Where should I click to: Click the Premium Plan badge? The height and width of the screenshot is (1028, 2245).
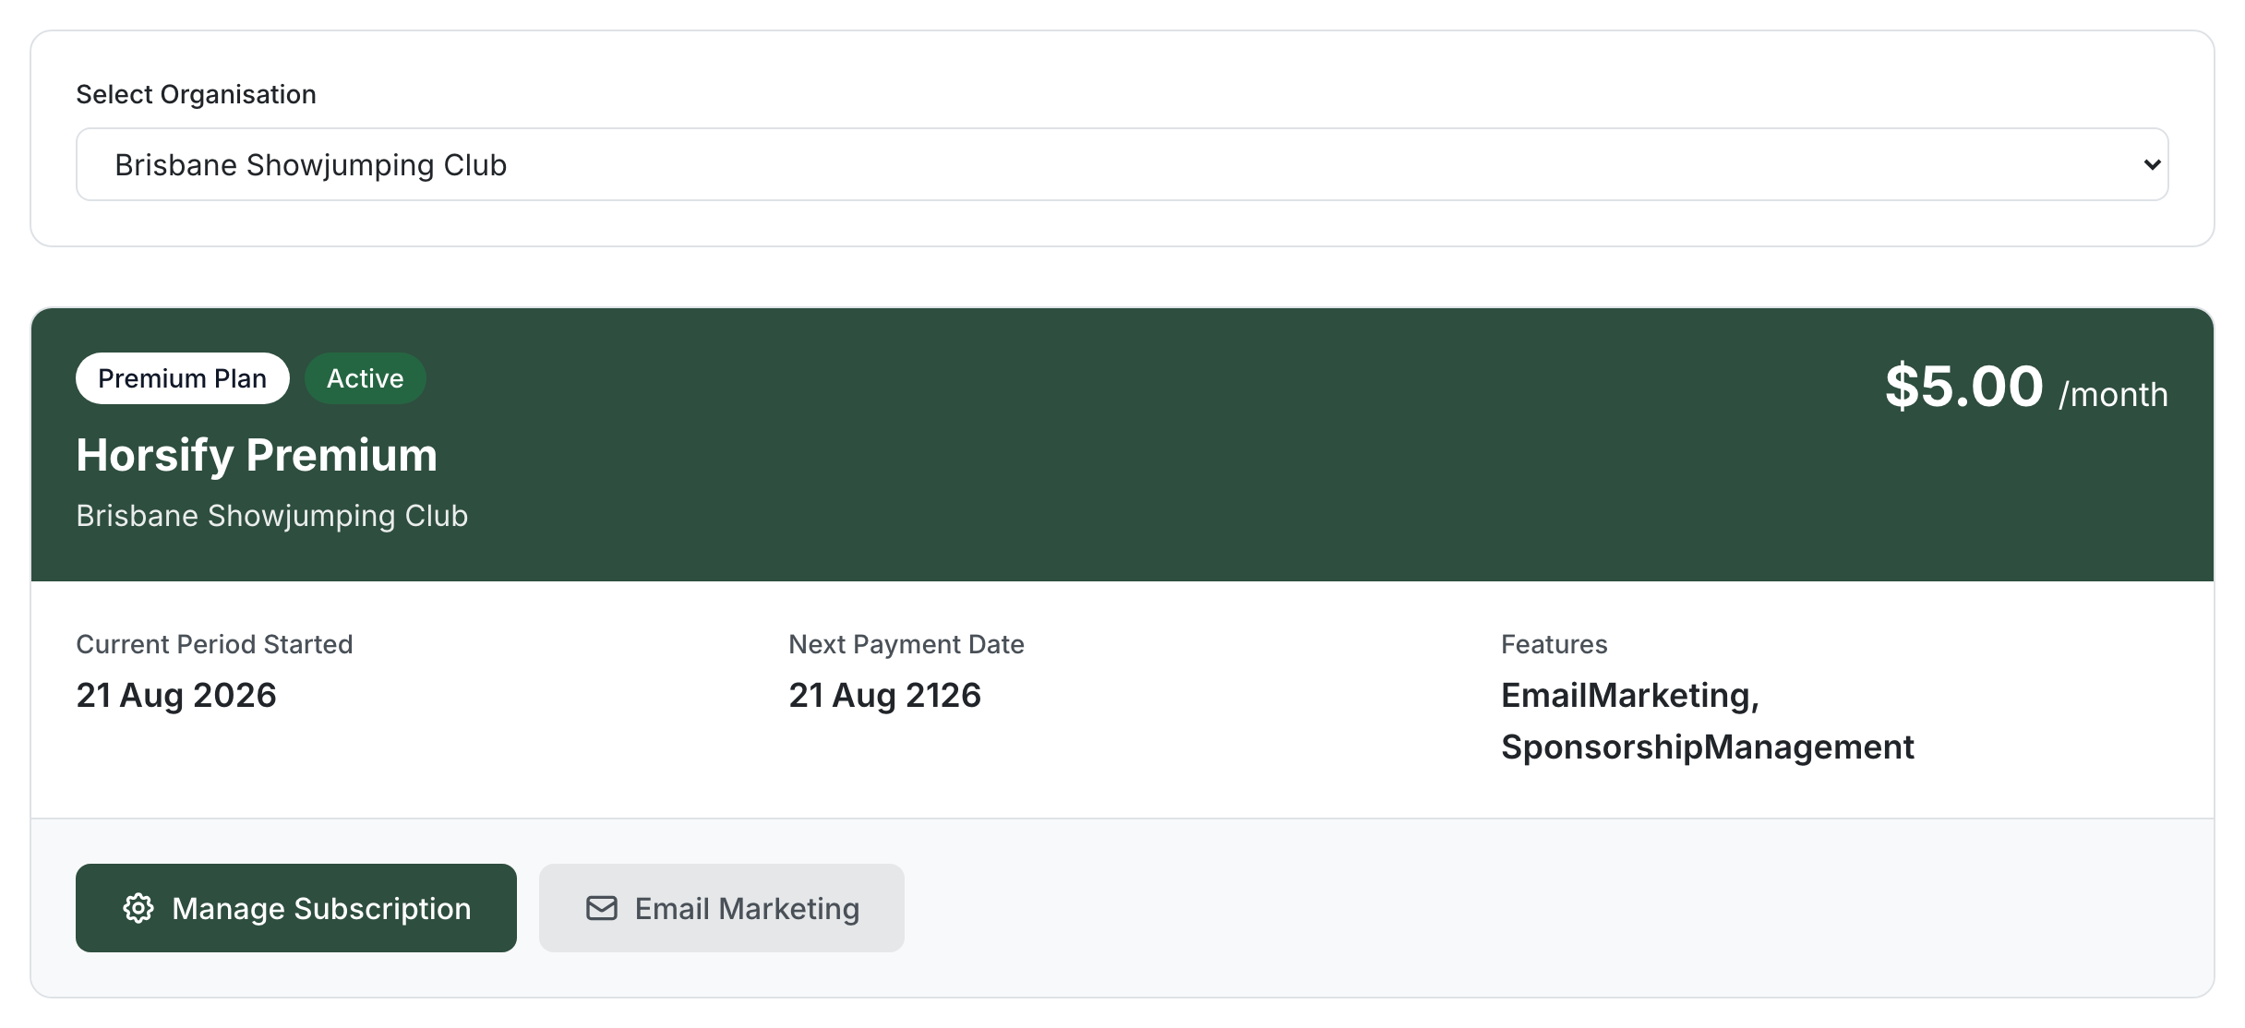coord(183,378)
